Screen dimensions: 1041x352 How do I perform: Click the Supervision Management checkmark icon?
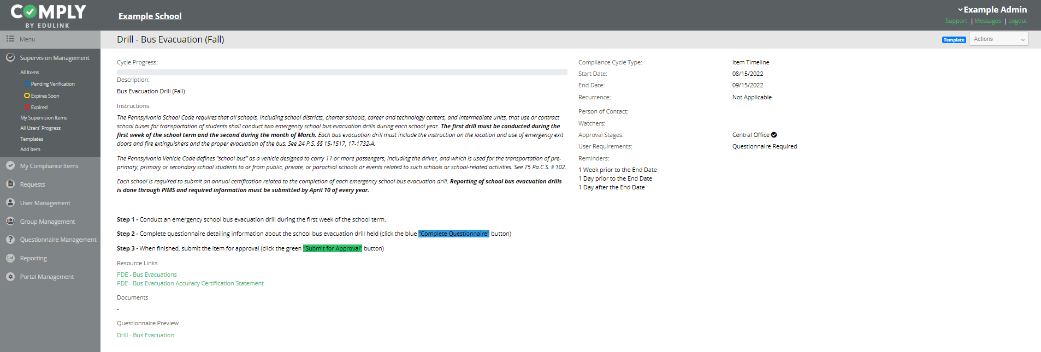(10, 57)
